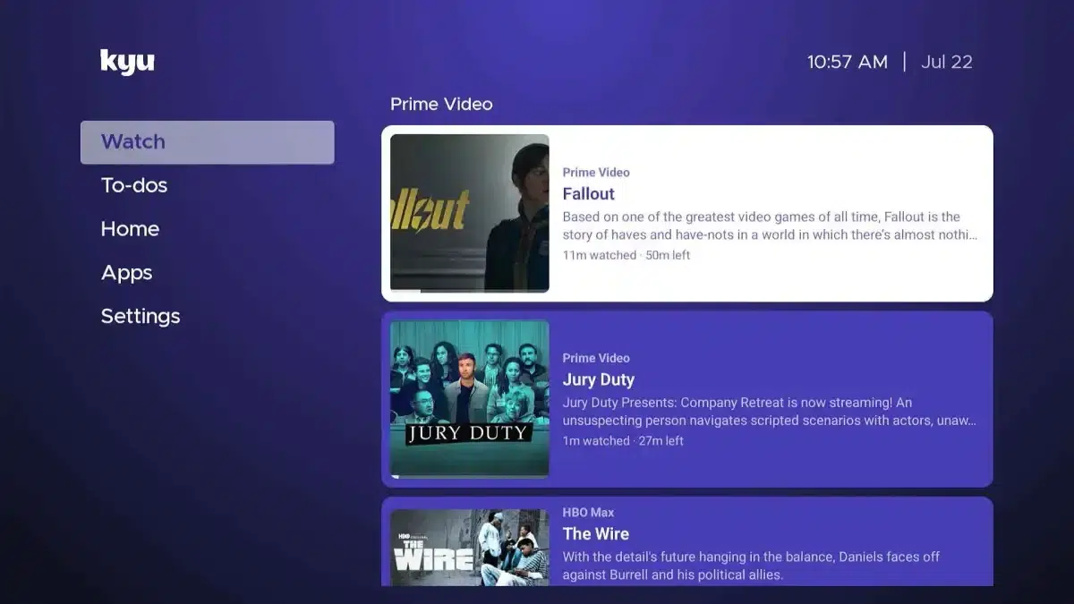Click the Fallout watch progress bar
This screenshot has width=1074, height=604.
469,291
